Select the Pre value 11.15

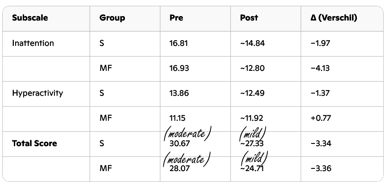pyautogui.click(x=178, y=118)
